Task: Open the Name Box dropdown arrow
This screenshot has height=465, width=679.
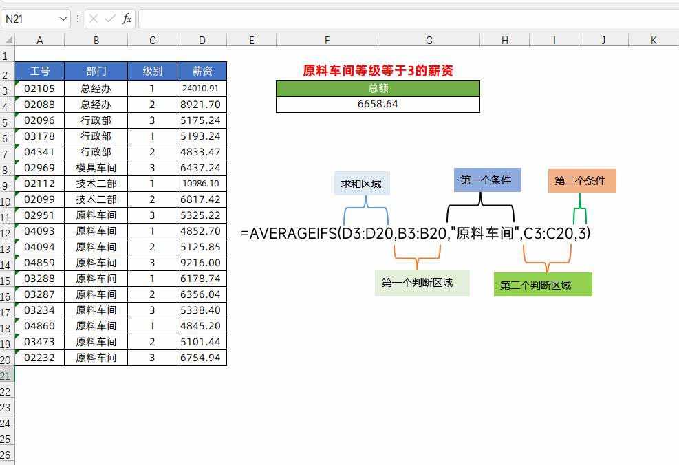Action: coord(63,19)
